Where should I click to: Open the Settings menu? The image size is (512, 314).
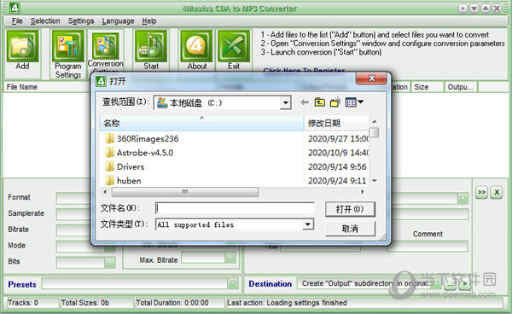(81, 20)
